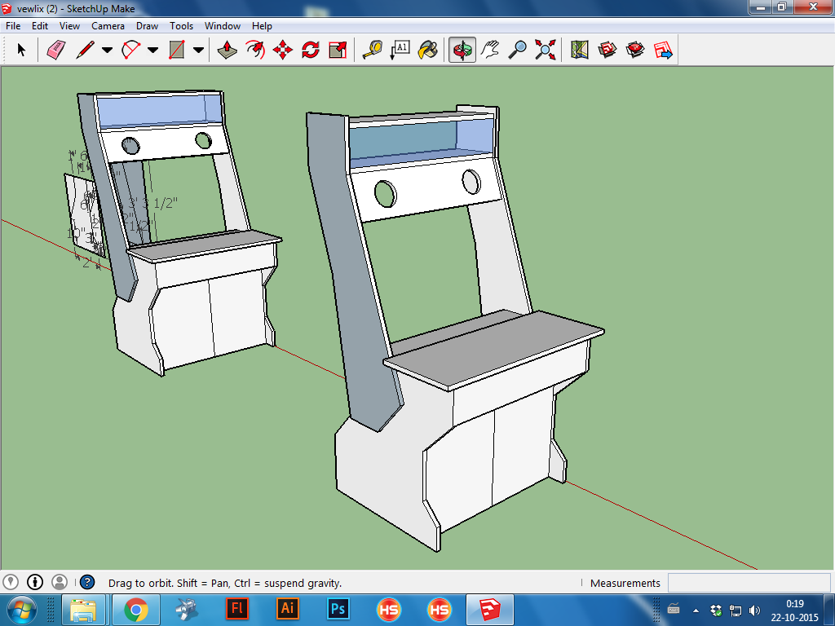Click the geo-location status icon
The height and width of the screenshot is (626, 835).
click(11, 582)
